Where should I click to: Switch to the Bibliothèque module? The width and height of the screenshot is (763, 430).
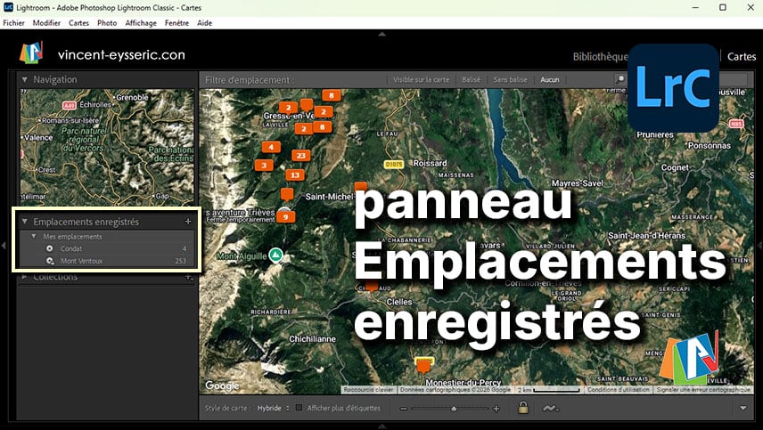point(600,56)
